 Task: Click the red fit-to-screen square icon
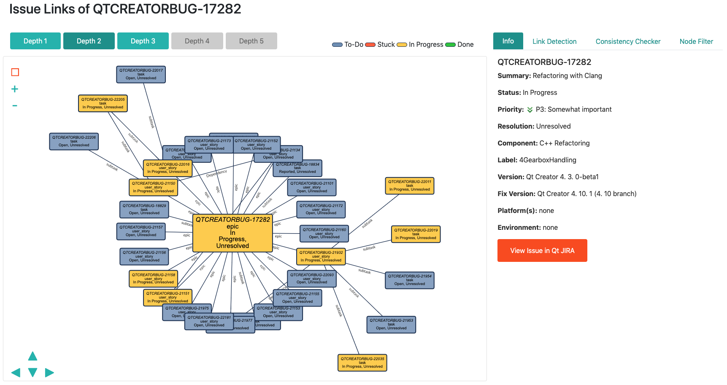coord(15,72)
